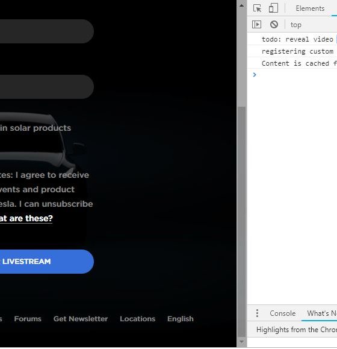Viewport: 337px width, 349px height.
Task: Click the Get Newsletter footer link
Action: point(81,319)
